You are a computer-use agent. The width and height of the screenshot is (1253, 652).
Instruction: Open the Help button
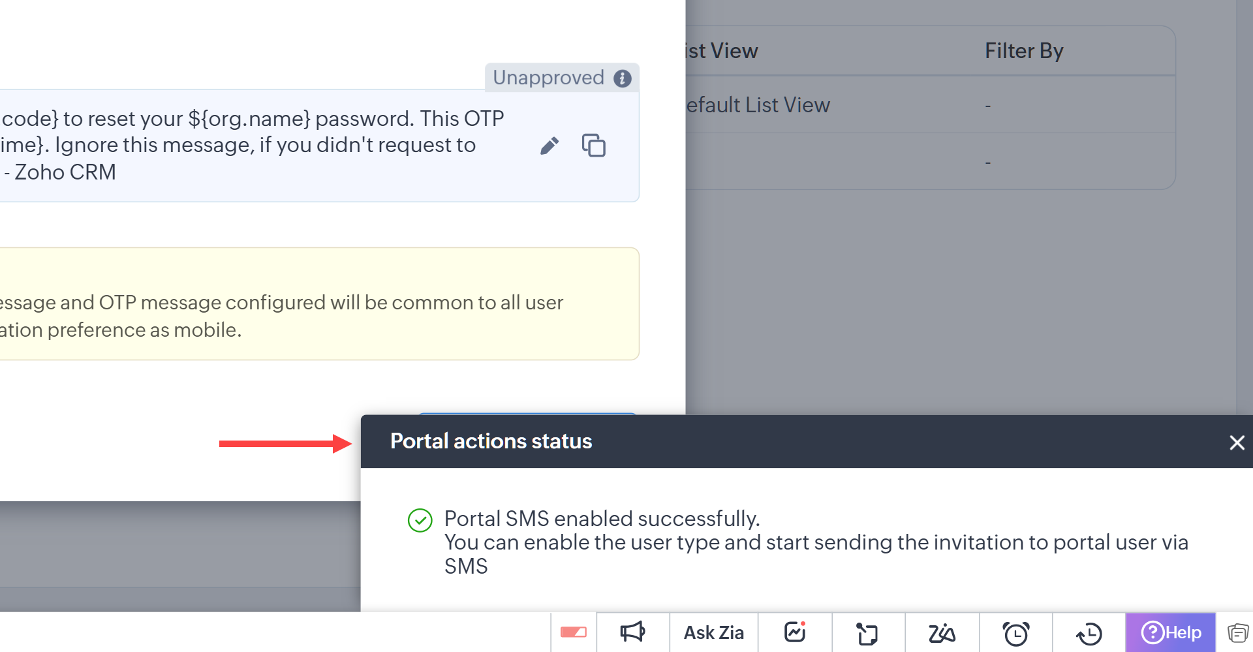pos(1171,632)
